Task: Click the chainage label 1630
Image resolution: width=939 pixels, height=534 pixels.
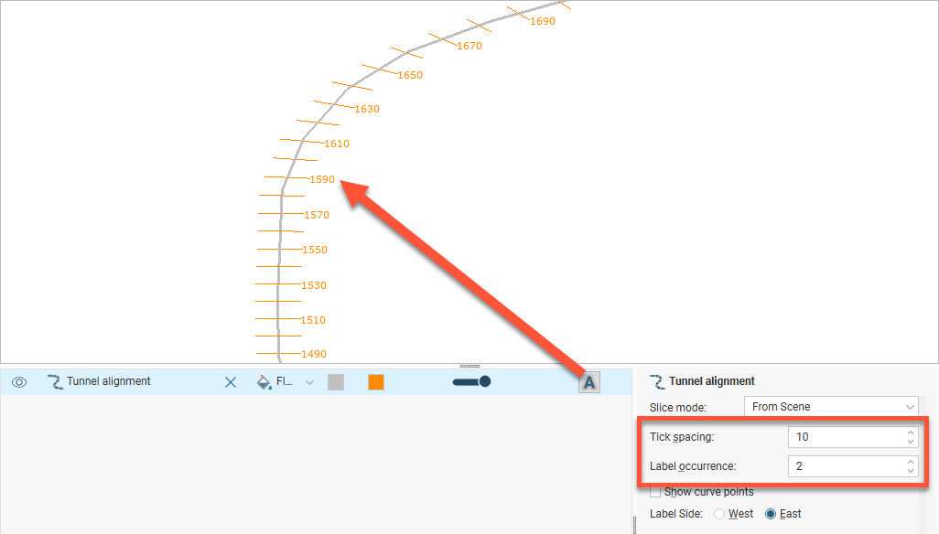Action: point(367,109)
